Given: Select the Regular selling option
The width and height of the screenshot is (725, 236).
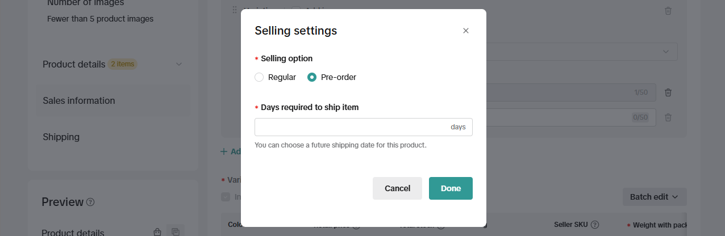Looking at the screenshot, I should (259, 77).
